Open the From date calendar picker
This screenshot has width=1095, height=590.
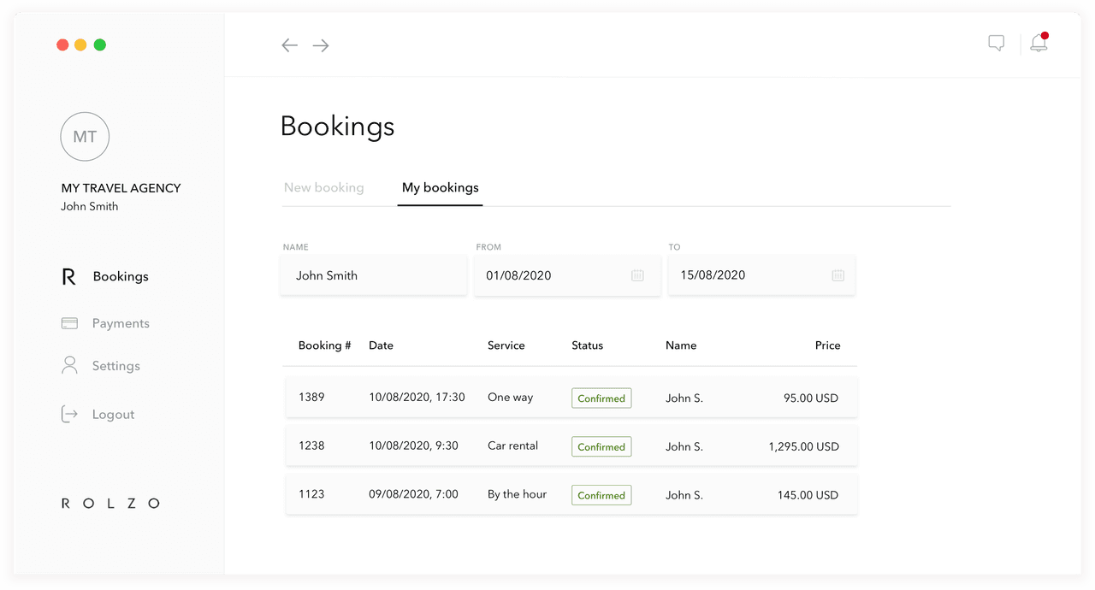(x=637, y=275)
